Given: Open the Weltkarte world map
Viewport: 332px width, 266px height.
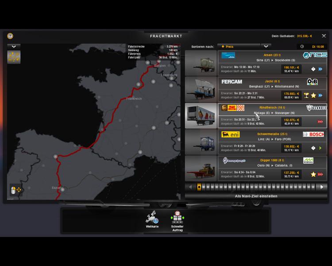Looking at the screenshot, I should 152,219.
